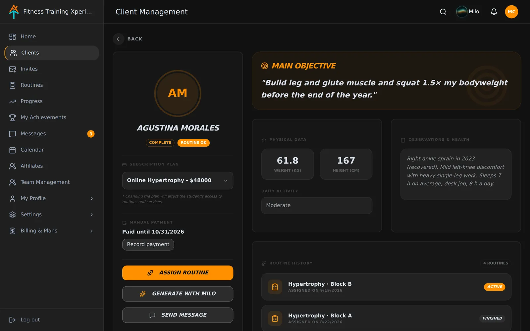530x331 pixels.
Task: Click the Calendar icon in sidebar
Action: [13, 150]
